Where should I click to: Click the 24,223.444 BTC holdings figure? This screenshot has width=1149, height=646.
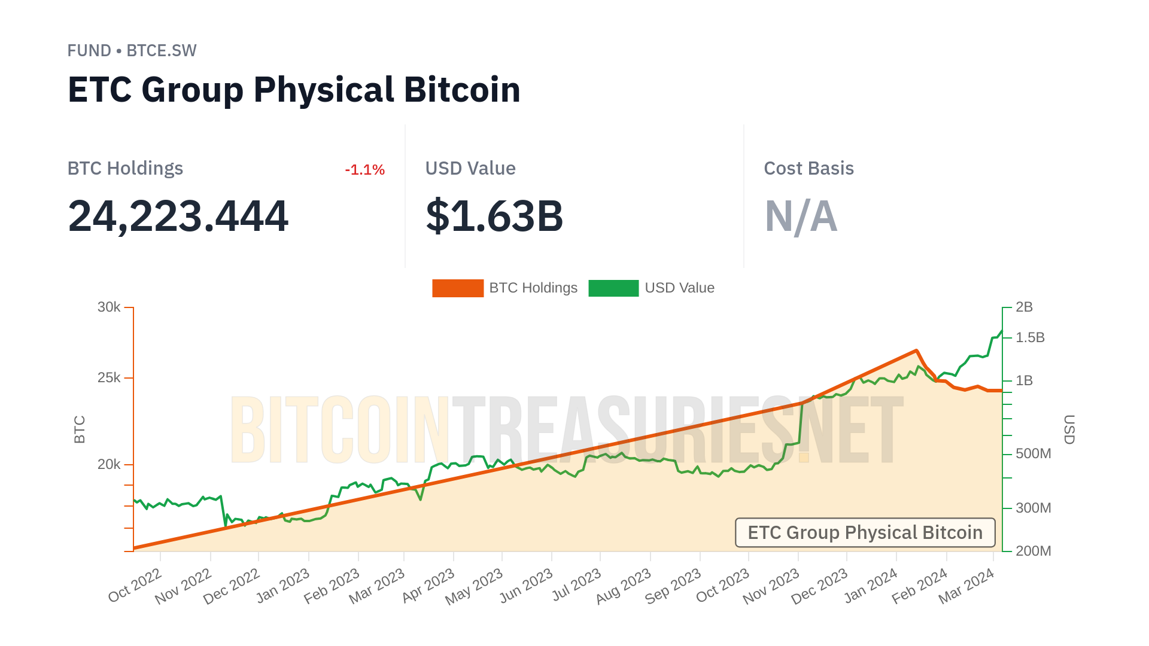point(178,216)
